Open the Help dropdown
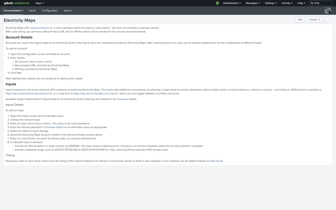This screenshot has height=210, width=336. pos(301,3)
